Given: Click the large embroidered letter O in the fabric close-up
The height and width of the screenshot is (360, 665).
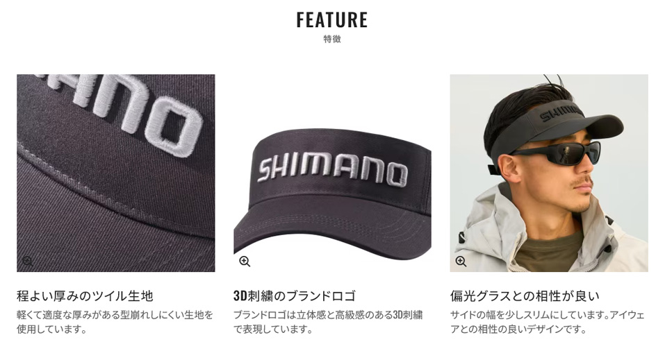Looking at the screenshot, I should pyautogui.click(x=173, y=127).
